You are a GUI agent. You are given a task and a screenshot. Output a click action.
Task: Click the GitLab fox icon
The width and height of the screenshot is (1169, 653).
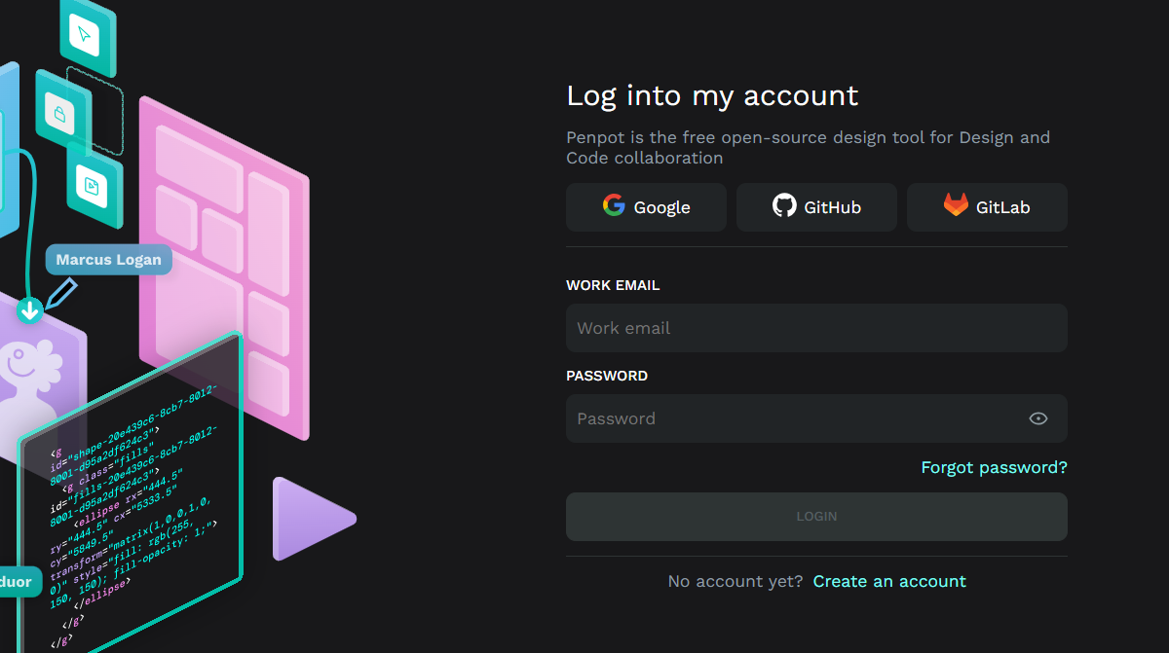pyautogui.click(x=956, y=205)
